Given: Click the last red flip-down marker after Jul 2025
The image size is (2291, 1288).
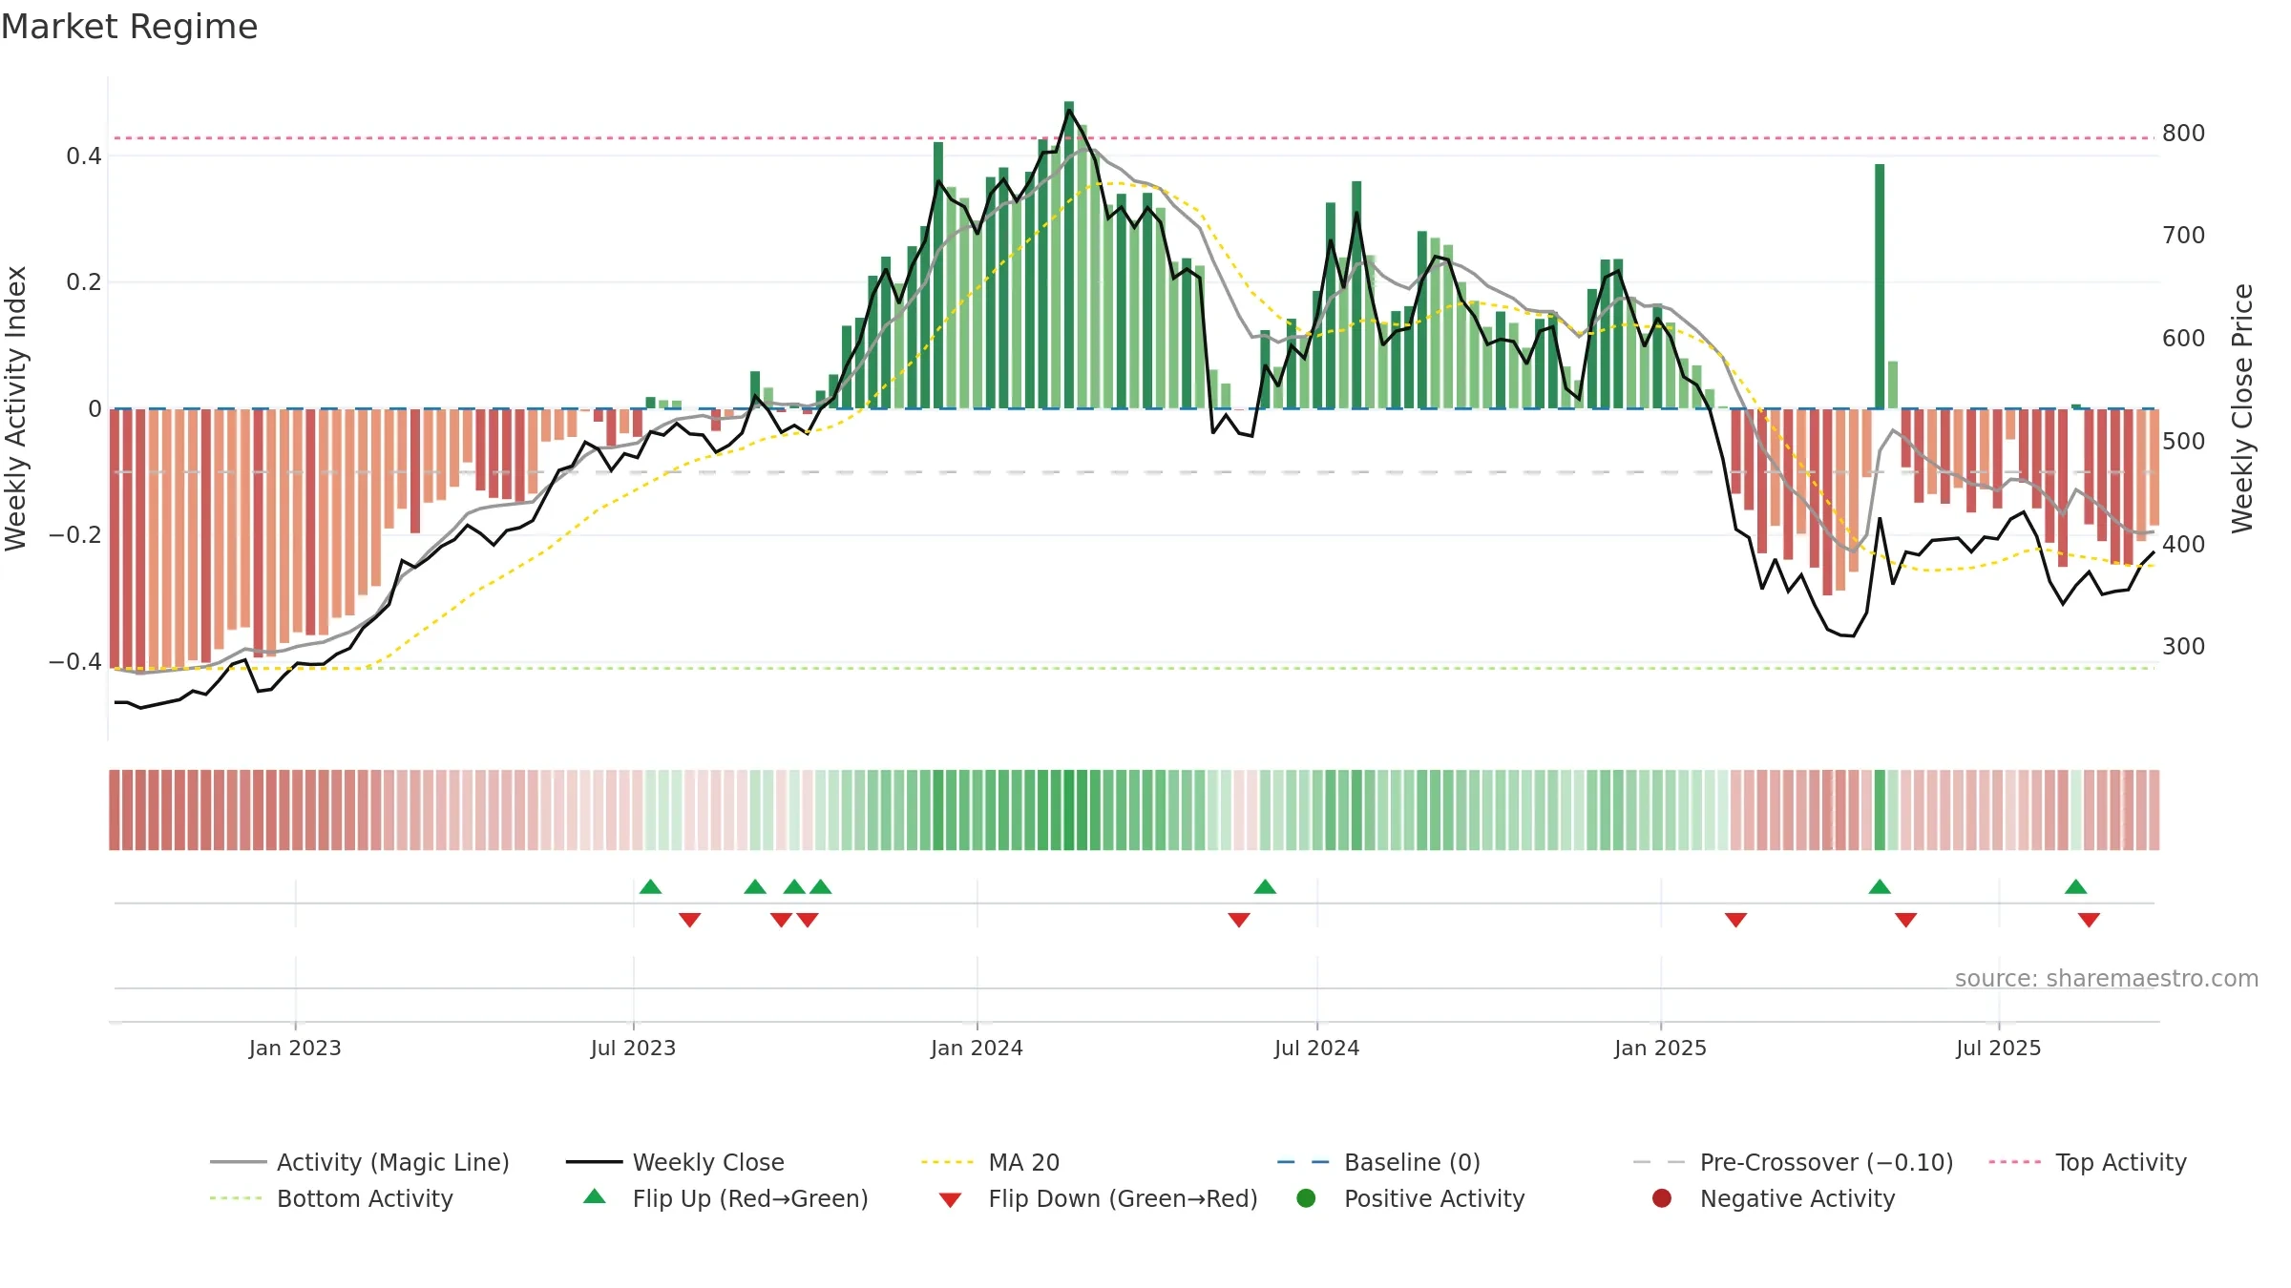Looking at the screenshot, I should [x=2089, y=920].
